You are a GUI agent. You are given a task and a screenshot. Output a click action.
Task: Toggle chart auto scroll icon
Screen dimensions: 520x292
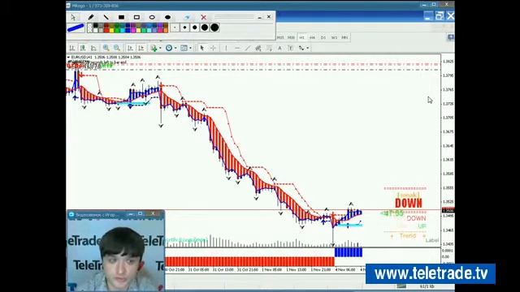coord(130,48)
